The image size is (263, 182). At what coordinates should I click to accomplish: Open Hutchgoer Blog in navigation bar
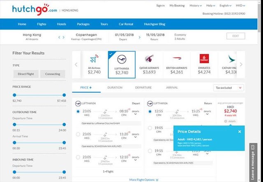point(155,24)
